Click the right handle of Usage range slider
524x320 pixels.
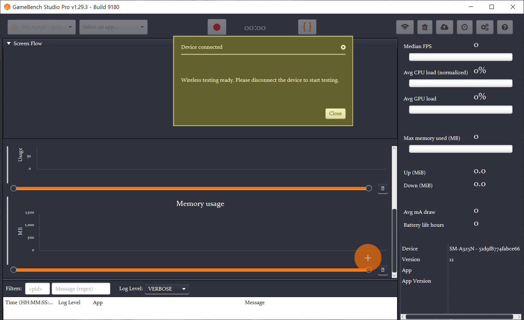[x=369, y=188]
